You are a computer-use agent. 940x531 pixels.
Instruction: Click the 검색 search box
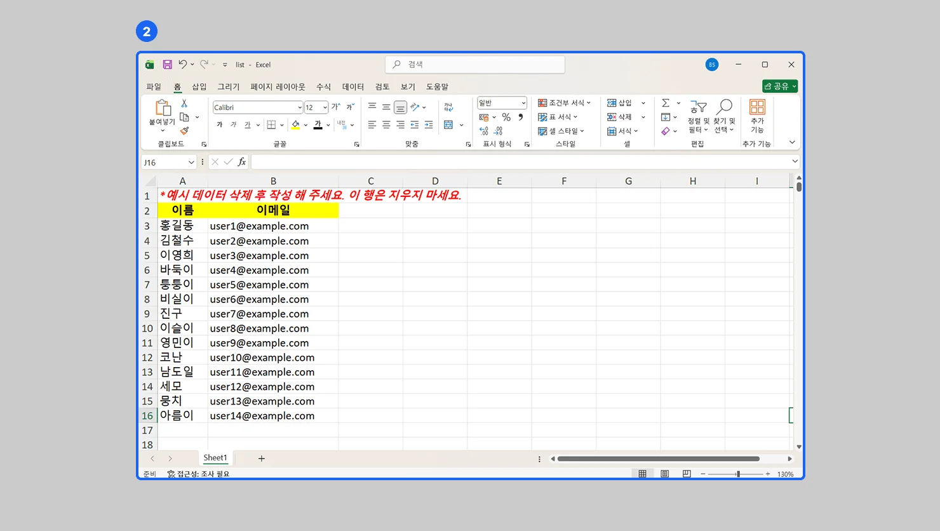[475, 64]
